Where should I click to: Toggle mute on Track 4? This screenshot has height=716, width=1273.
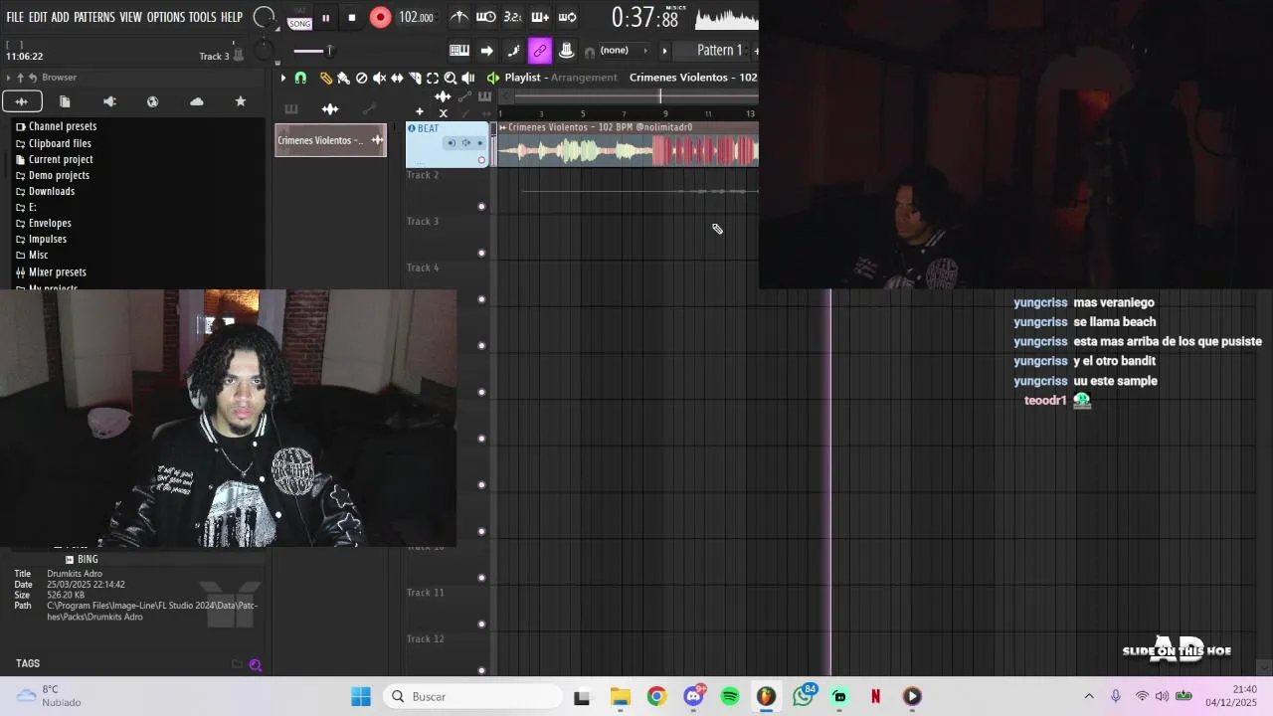481,299
